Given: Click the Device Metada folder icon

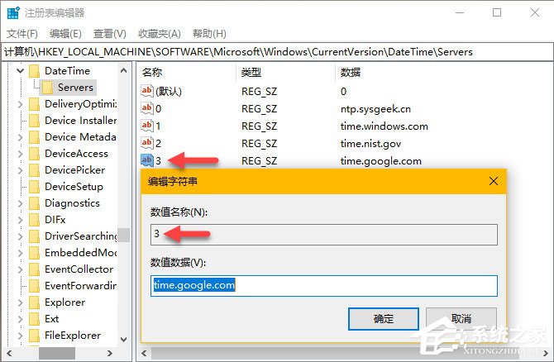Looking at the screenshot, I should tap(34, 137).
